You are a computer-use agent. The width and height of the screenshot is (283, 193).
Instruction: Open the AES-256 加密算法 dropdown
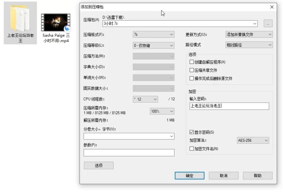click(x=253, y=140)
